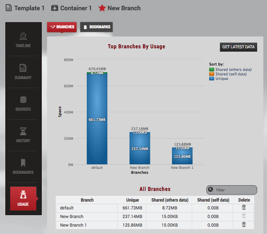Select the Usage sidebar item

(23, 198)
